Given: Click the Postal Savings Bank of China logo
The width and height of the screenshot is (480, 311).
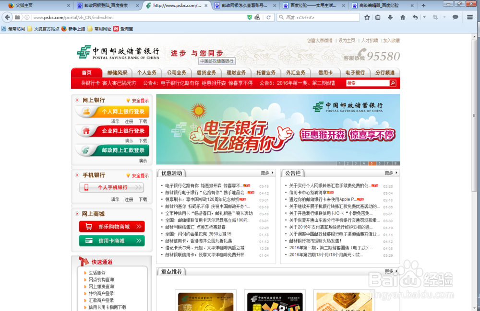Looking at the screenshot, I should [118, 53].
